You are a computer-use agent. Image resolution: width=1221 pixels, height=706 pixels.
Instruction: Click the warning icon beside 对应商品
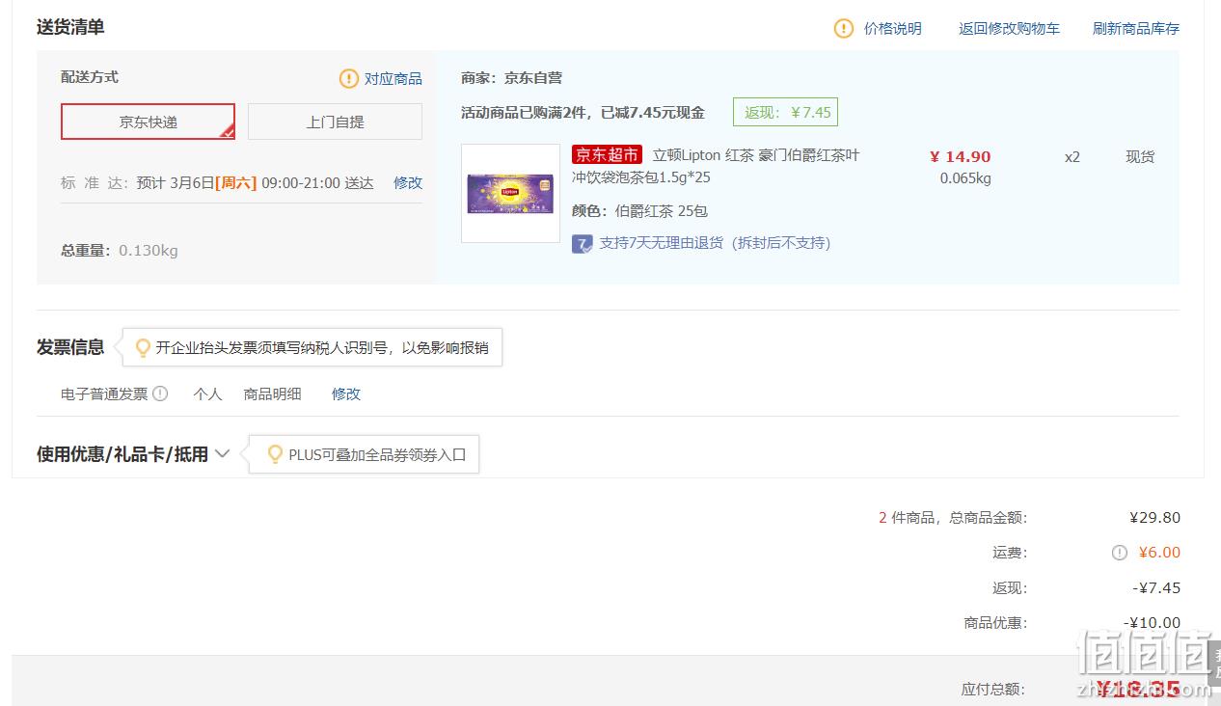[348, 78]
